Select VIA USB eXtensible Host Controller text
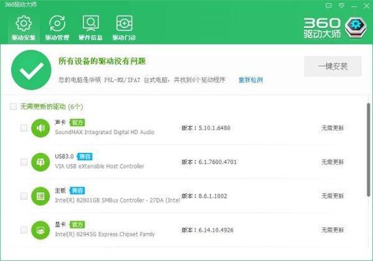The image size is (373, 261). point(99,166)
